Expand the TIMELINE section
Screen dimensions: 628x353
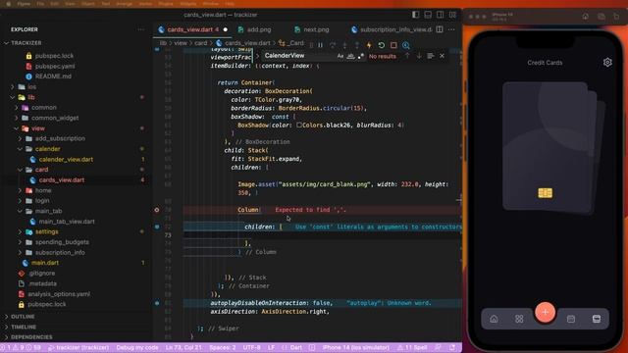(x=24, y=327)
